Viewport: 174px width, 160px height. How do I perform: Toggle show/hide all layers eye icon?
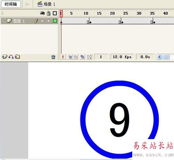(42, 13)
